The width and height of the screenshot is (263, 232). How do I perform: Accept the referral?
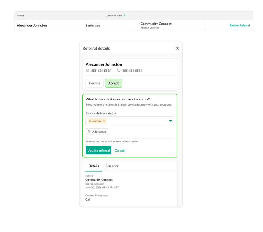pyautogui.click(x=113, y=83)
